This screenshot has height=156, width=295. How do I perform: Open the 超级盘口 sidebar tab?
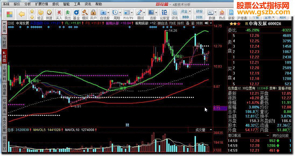point(4,143)
